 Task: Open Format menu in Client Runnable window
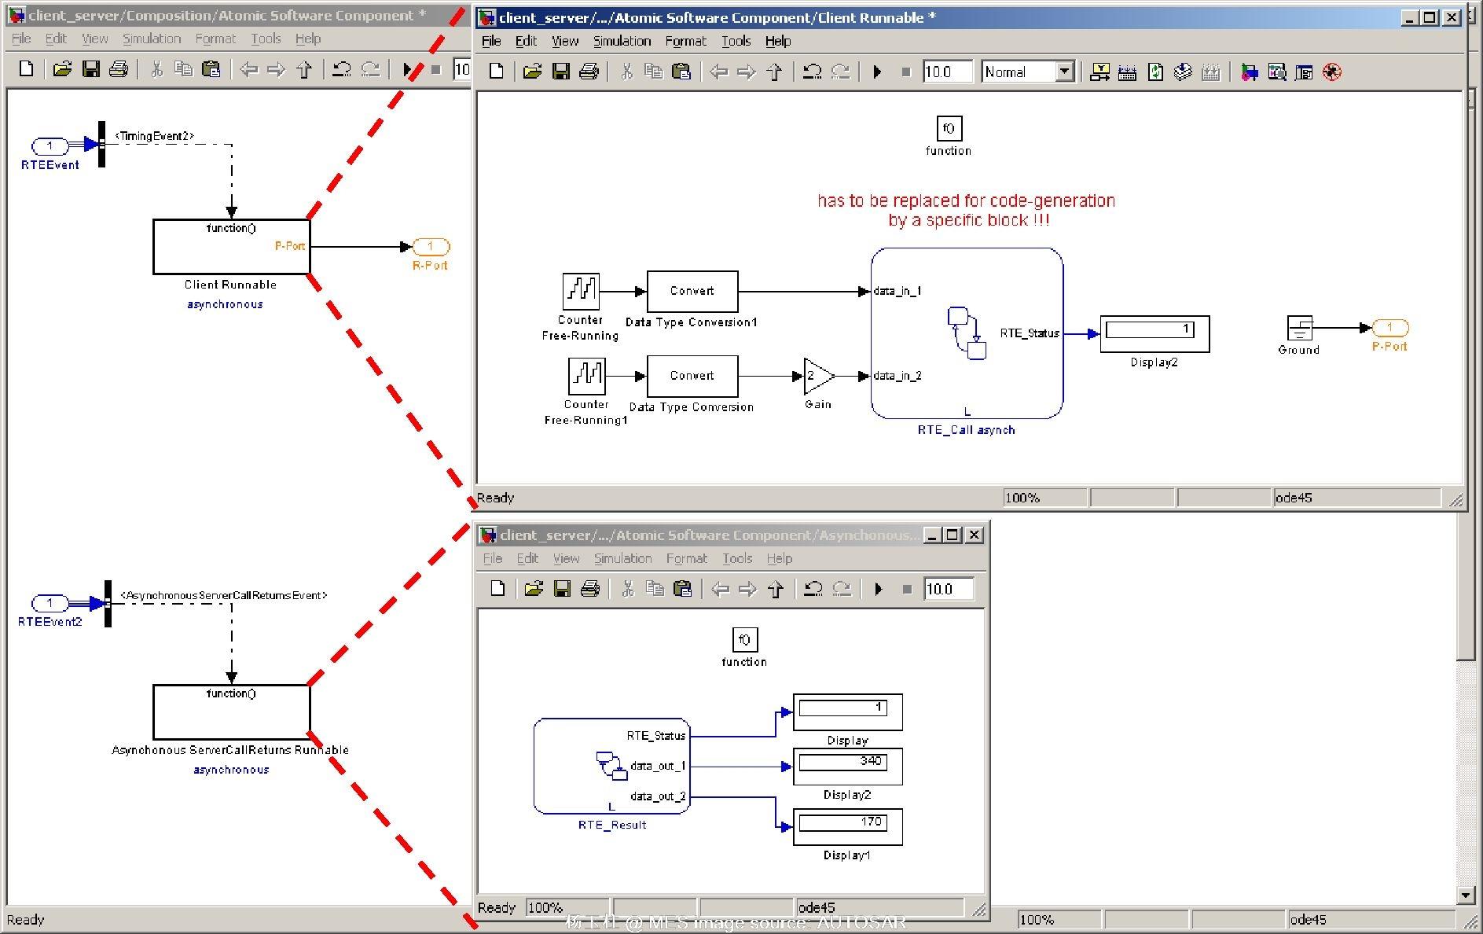tap(685, 41)
